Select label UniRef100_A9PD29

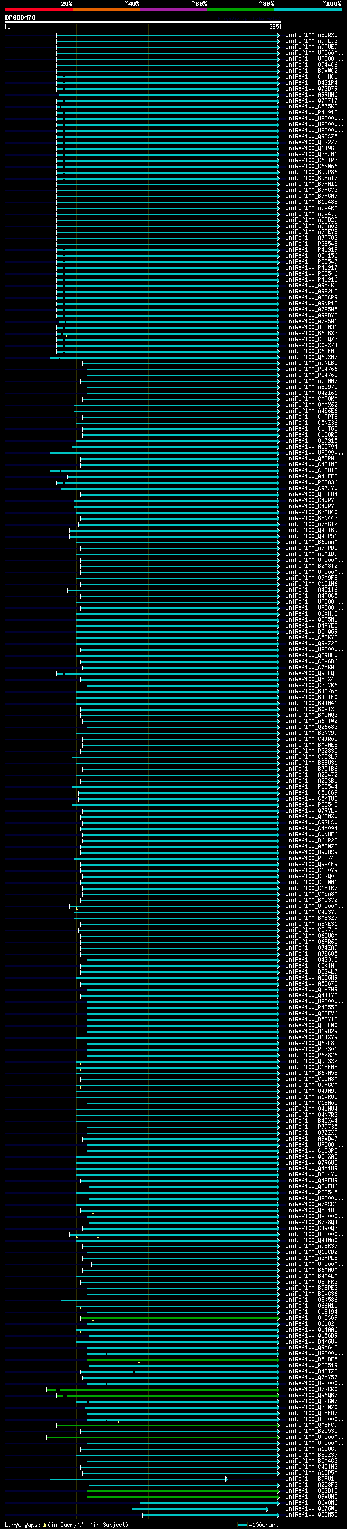pos(311,220)
